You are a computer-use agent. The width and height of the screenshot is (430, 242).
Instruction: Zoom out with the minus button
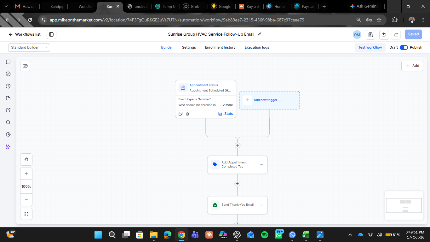pyautogui.click(x=26, y=200)
